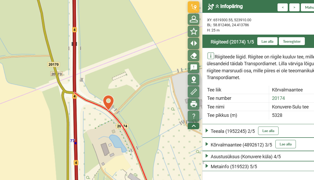Viewport: 314px width, 180px height.
Task: Print the map with the printer icon
Action: (x=193, y=104)
